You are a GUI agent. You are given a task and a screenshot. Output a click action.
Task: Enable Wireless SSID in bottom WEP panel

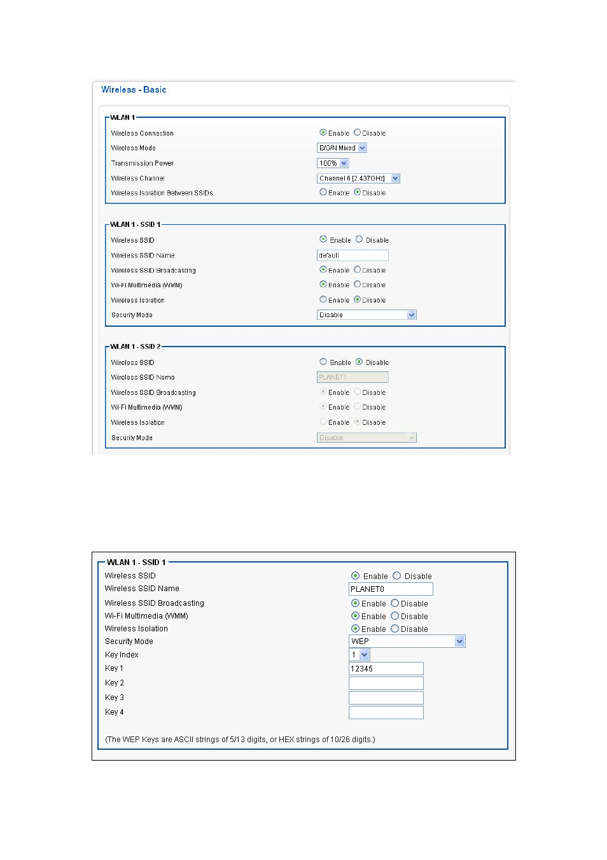coord(356,576)
